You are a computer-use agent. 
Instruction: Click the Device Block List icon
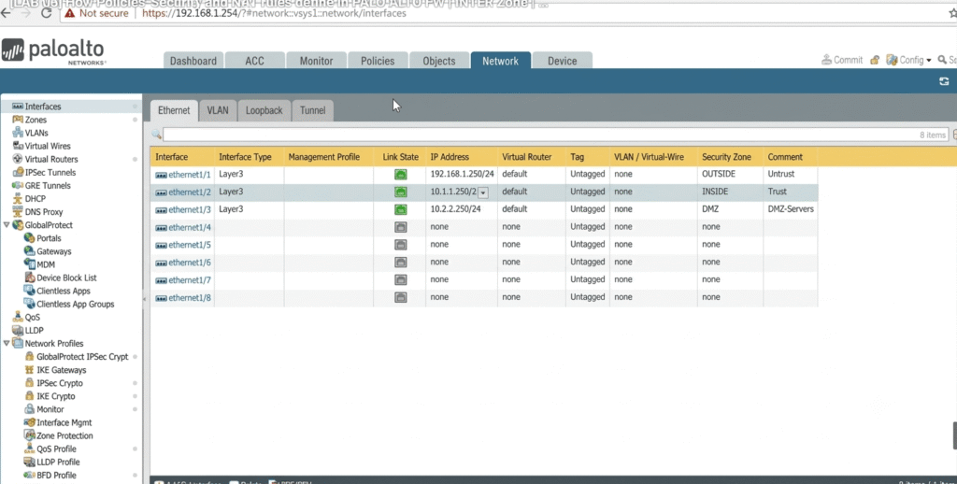[x=29, y=278]
